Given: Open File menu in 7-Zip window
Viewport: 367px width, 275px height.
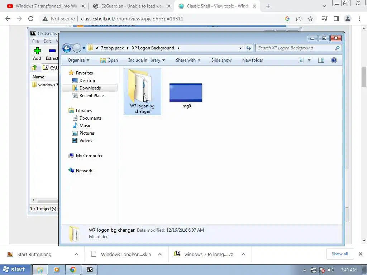Looking at the screenshot, I should (x=35, y=41).
